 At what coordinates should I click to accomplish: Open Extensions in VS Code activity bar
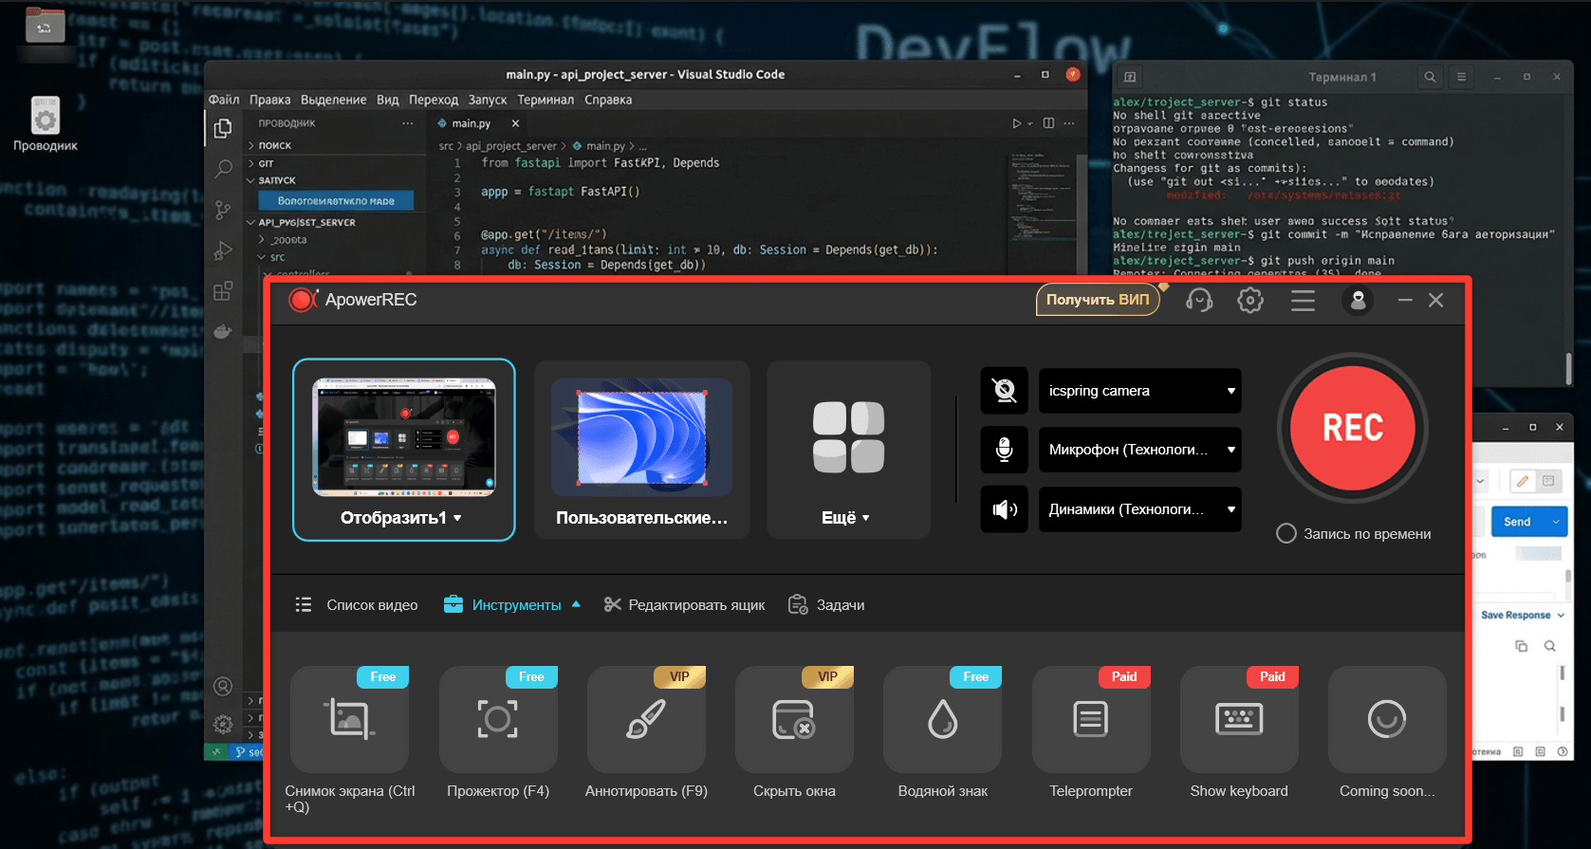tap(223, 291)
